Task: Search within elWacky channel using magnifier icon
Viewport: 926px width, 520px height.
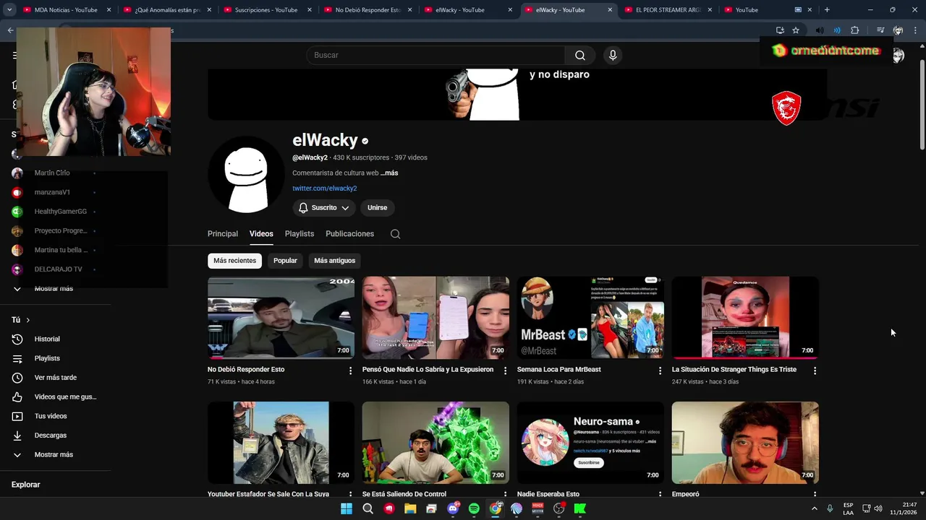Action: tap(395, 234)
